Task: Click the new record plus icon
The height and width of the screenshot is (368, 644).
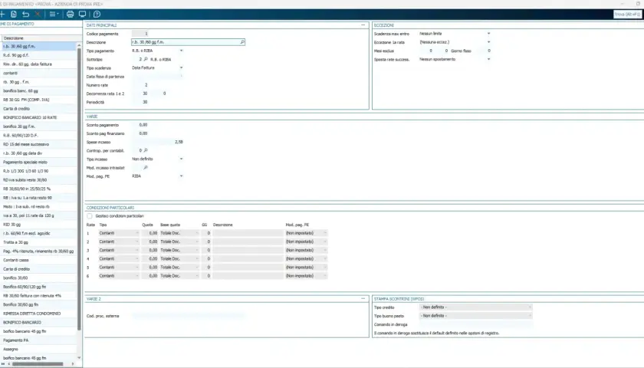Action: [x=2, y=14]
